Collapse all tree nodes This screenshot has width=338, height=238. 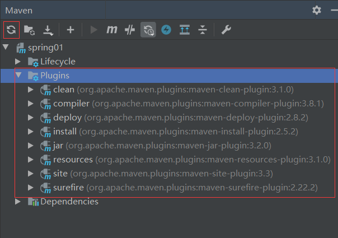pyautogui.click(x=203, y=30)
